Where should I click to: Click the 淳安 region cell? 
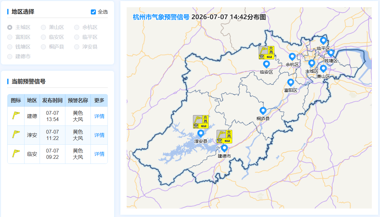32,135
